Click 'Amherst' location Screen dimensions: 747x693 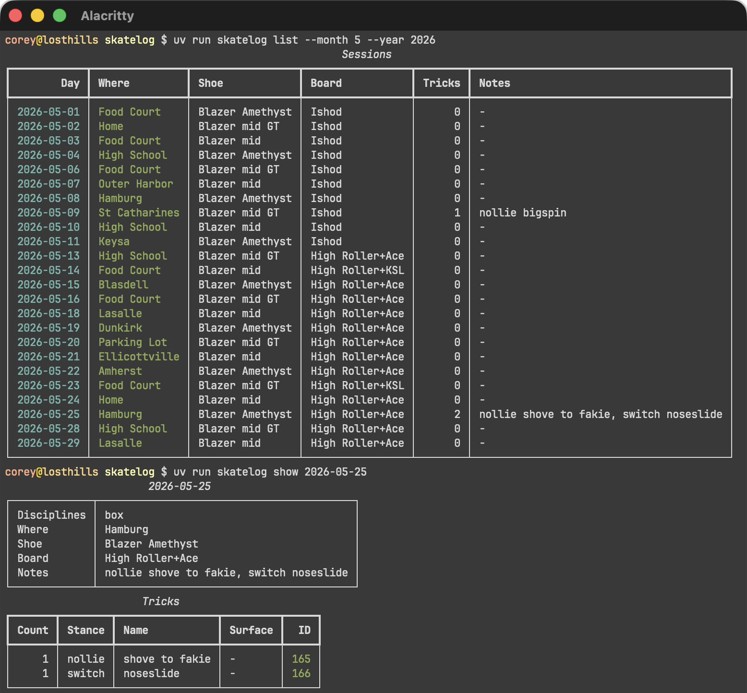pos(120,371)
